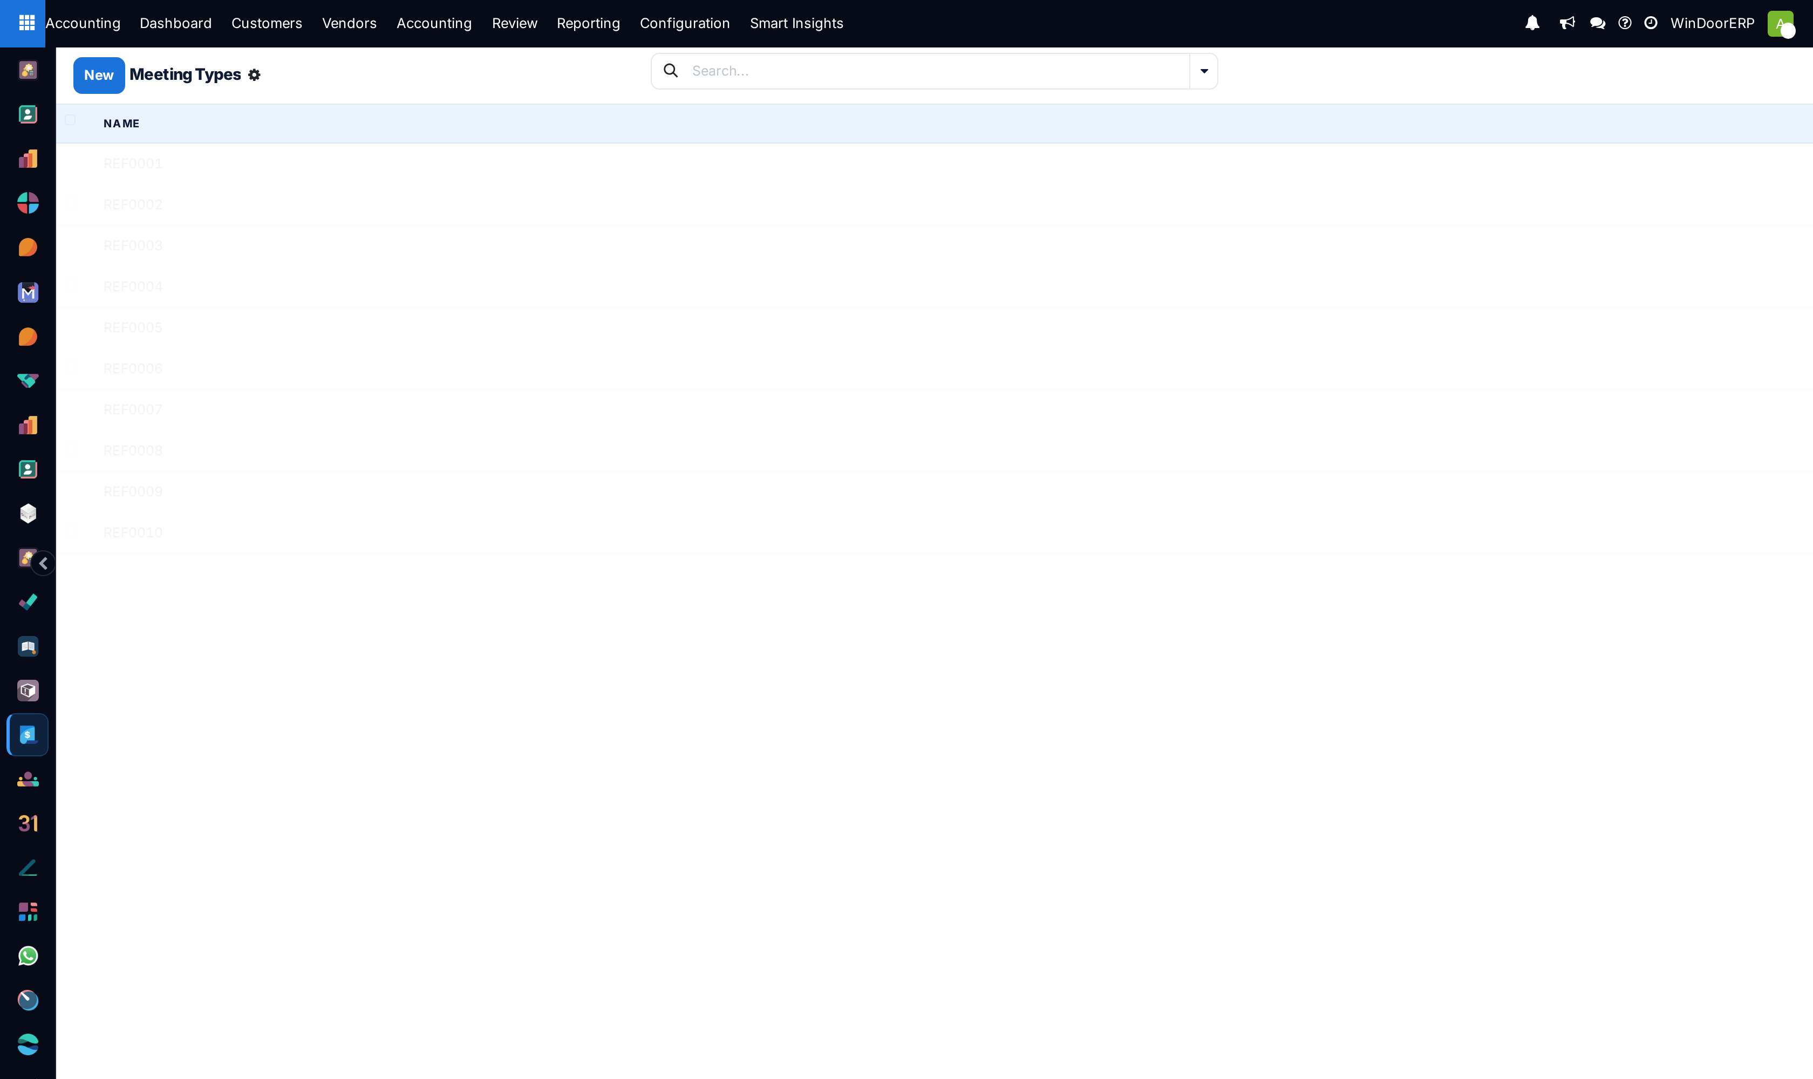Open record REF0009
Screen dimensions: 1813x1079
point(934,492)
